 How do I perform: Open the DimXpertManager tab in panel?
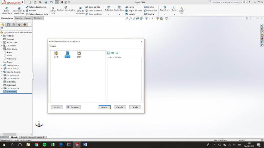[x=19, y=25]
